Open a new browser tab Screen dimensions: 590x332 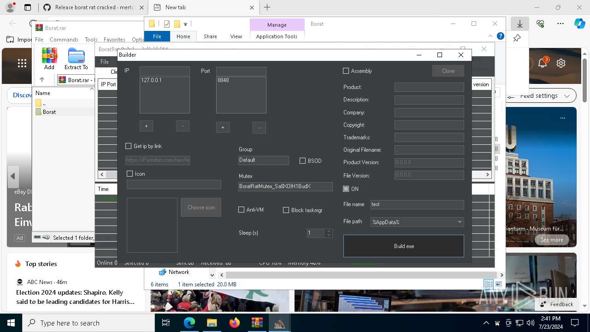point(267,7)
